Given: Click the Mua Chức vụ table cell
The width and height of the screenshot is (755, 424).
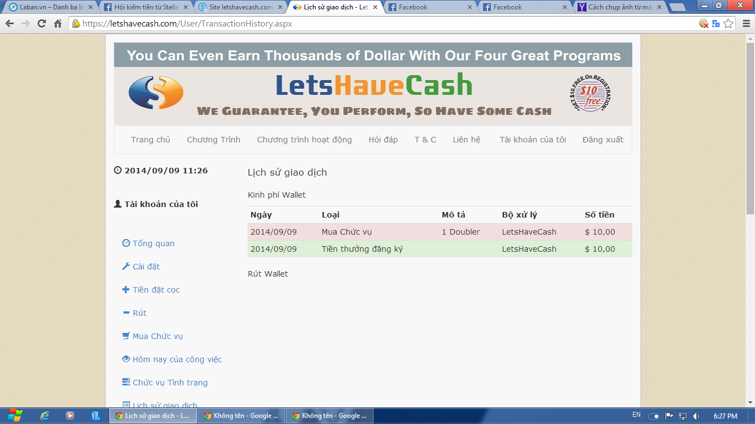Looking at the screenshot, I should [x=347, y=232].
